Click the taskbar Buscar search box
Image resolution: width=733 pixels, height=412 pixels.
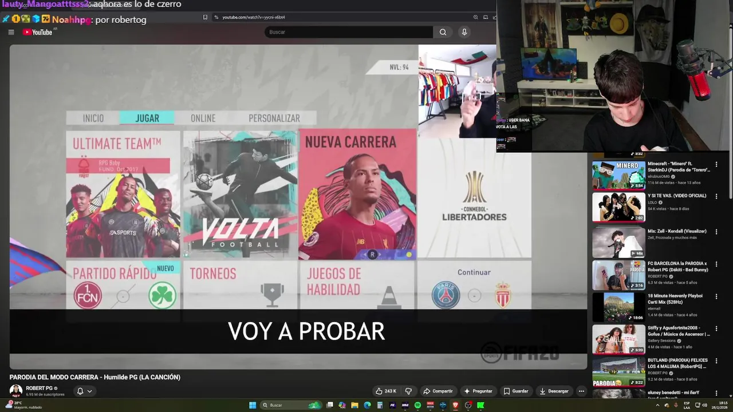[291, 405]
